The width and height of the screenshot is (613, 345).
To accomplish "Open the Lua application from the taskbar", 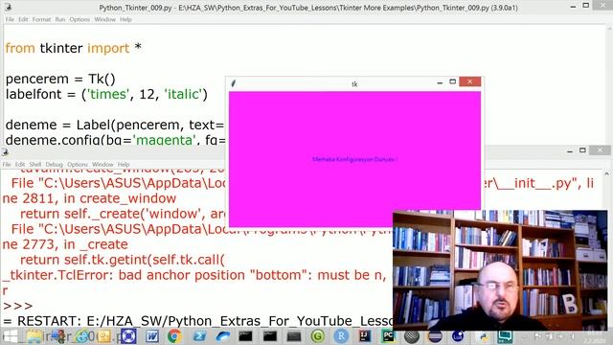I will [458, 336].
